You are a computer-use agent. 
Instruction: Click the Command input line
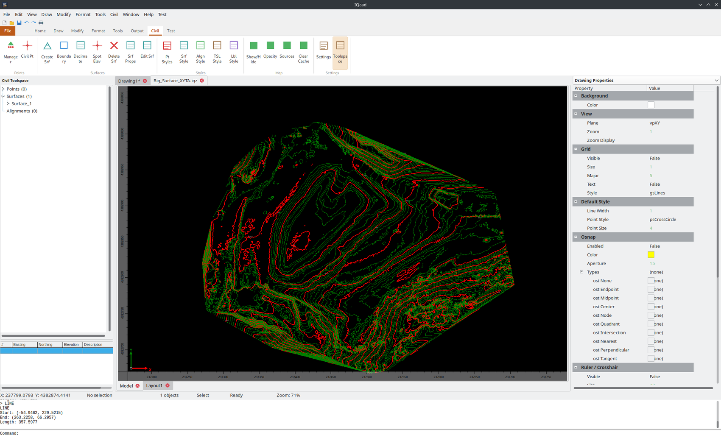[x=360, y=433]
